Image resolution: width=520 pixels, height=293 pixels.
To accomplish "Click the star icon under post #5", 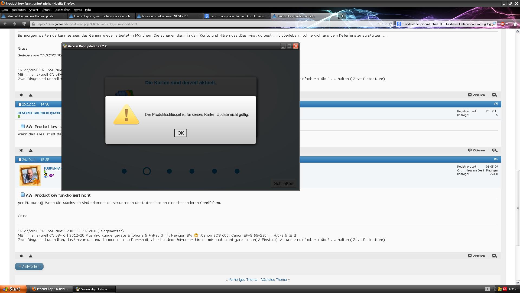I will click(x=21, y=150).
